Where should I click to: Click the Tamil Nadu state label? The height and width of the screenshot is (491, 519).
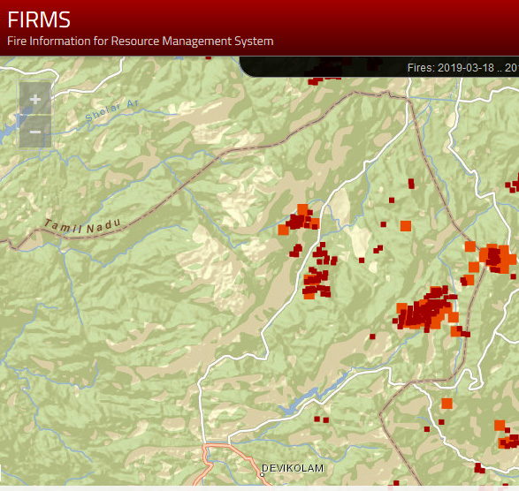[x=83, y=226]
